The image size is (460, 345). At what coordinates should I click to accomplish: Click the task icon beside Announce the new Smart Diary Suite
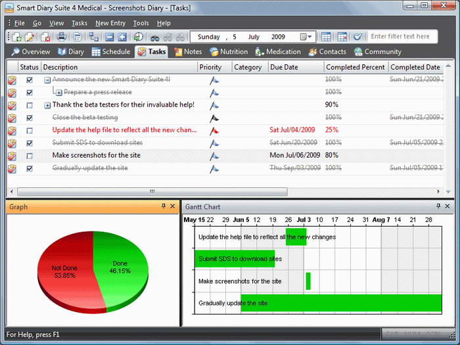(12, 80)
